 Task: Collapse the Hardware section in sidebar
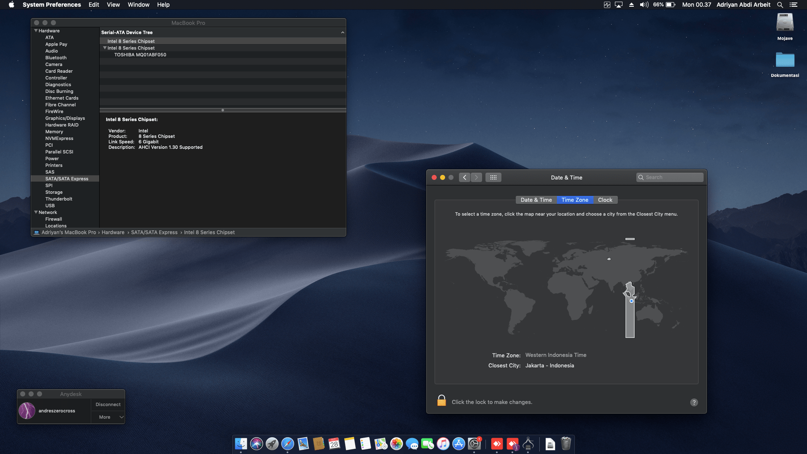pyautogui.click(x=36, y=31)
